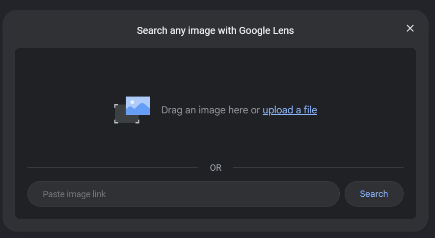Click the 'Search any image with Google Lens' title
This screenshot has height=238, width=435.
coord(215,30)
